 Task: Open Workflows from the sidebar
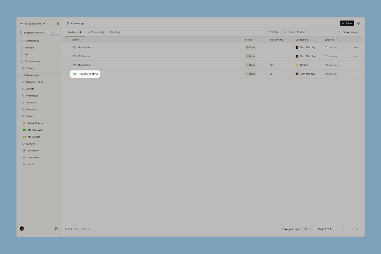pyautogui.click(x=32, y=96)
